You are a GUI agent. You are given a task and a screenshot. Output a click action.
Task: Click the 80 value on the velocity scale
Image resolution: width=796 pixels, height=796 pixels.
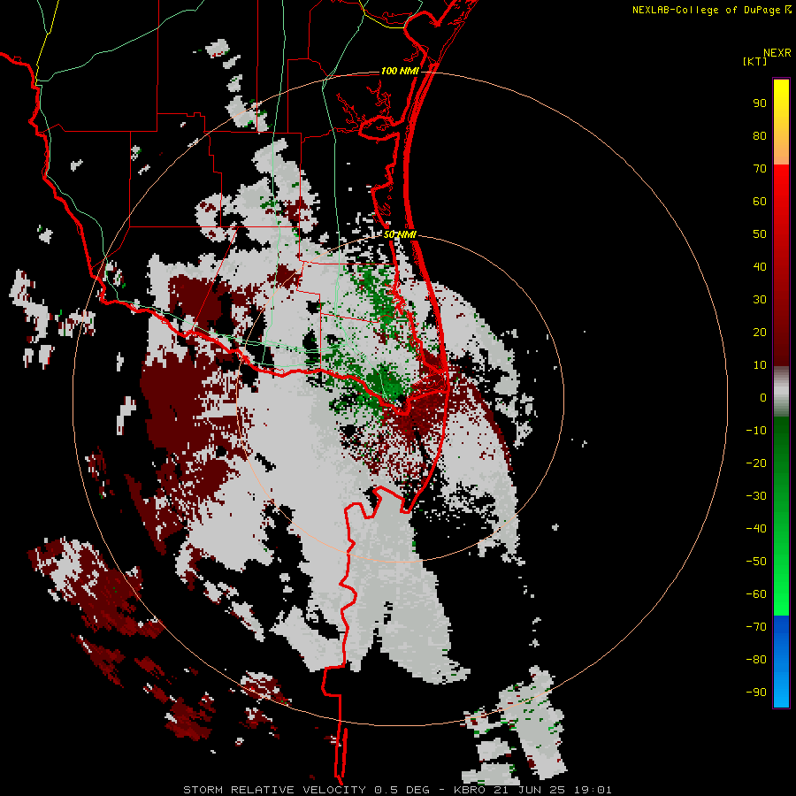click(760, 136)
